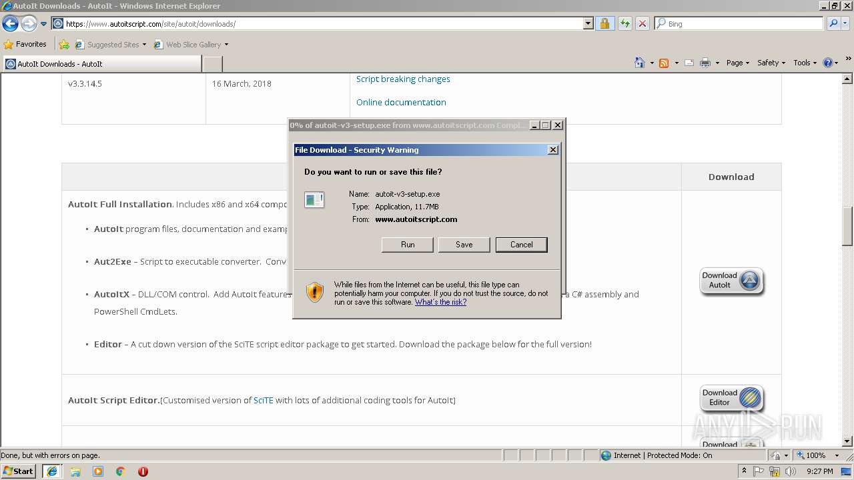Click the browser Back arrow button
This screenshot has width=854, height=480.
[11, 24]
